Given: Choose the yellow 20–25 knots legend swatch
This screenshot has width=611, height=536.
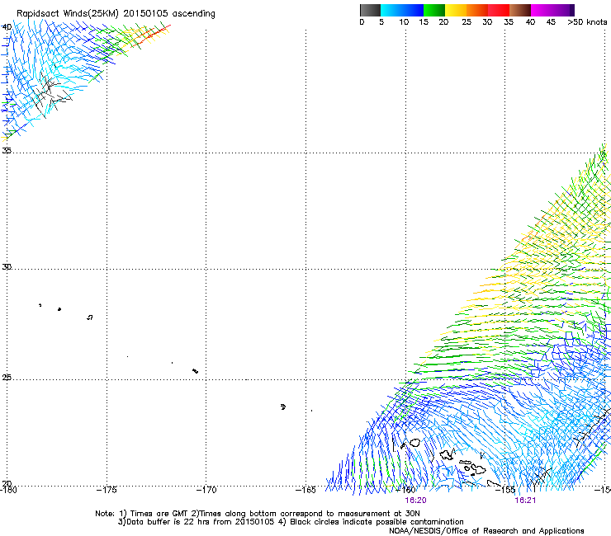Looking at the screenshot, I should click(456, 10).
